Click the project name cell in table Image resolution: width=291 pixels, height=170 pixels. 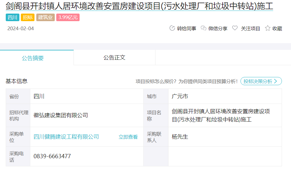[x=225, y=115]
